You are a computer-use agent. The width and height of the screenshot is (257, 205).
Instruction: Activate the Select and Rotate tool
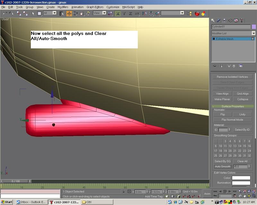pos(75,13)
